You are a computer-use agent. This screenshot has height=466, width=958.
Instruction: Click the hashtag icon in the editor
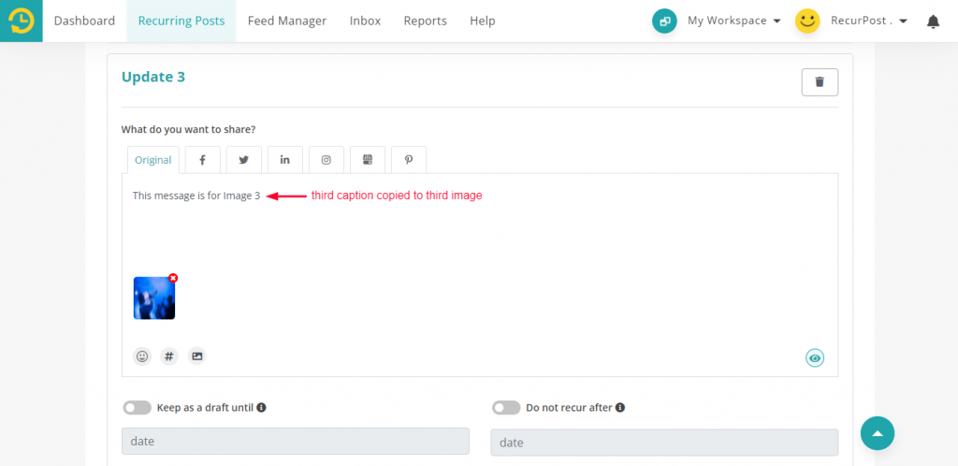(x=169, y=357)
